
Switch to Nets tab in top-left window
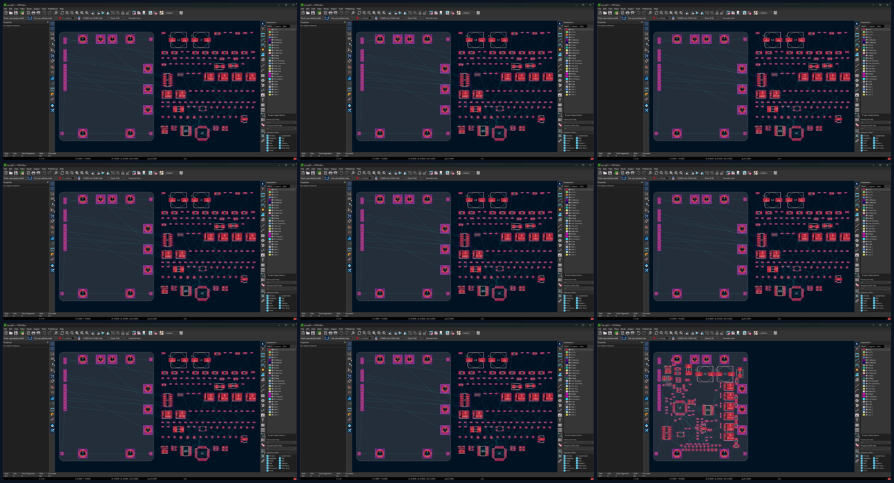point(285,26)
